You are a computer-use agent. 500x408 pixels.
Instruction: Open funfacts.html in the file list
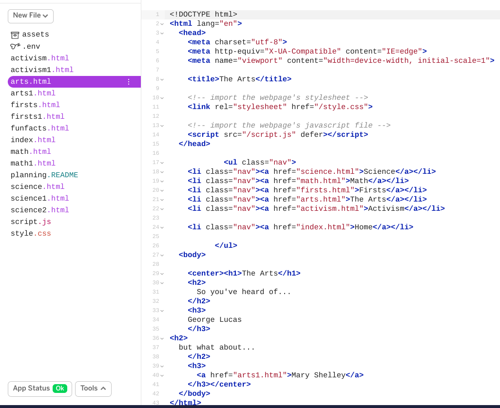point(40,128)
